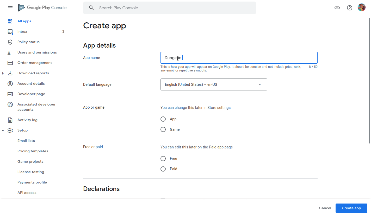This screenshot has width=371, height=216.
Task: Open the hamburger navigation menu
Action: pos(10,8)
